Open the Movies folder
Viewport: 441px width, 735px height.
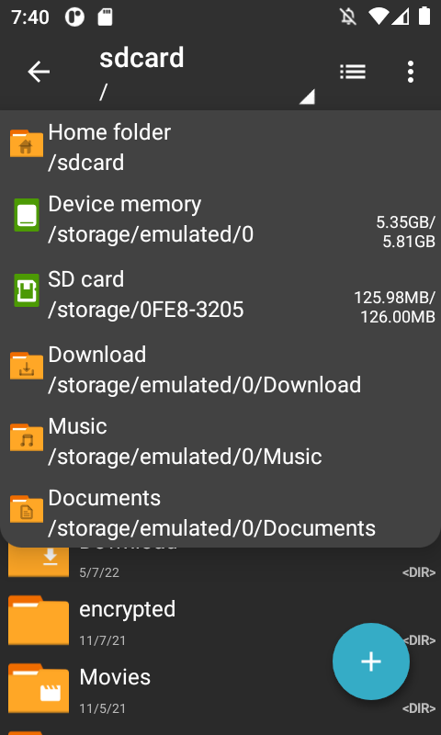coord(220,689)
